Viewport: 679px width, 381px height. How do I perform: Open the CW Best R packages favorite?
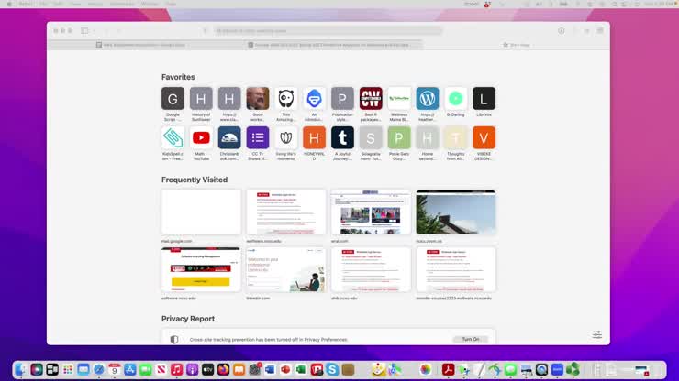[371, 99]
